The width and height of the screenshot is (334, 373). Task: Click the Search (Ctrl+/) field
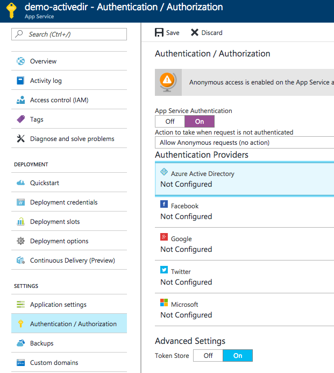69,34
